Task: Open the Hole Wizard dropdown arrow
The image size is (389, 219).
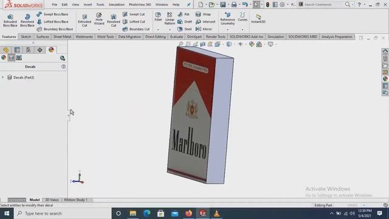Action: click(x=98, y=30)
